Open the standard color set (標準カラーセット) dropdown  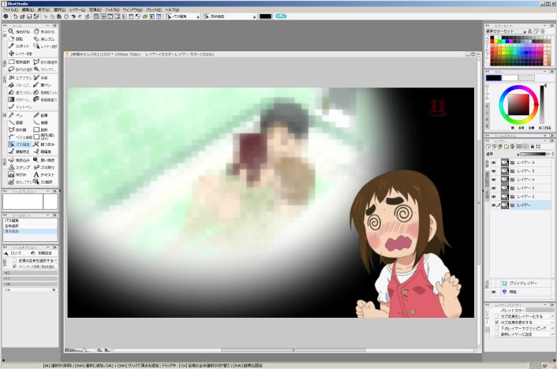point(525,32)
